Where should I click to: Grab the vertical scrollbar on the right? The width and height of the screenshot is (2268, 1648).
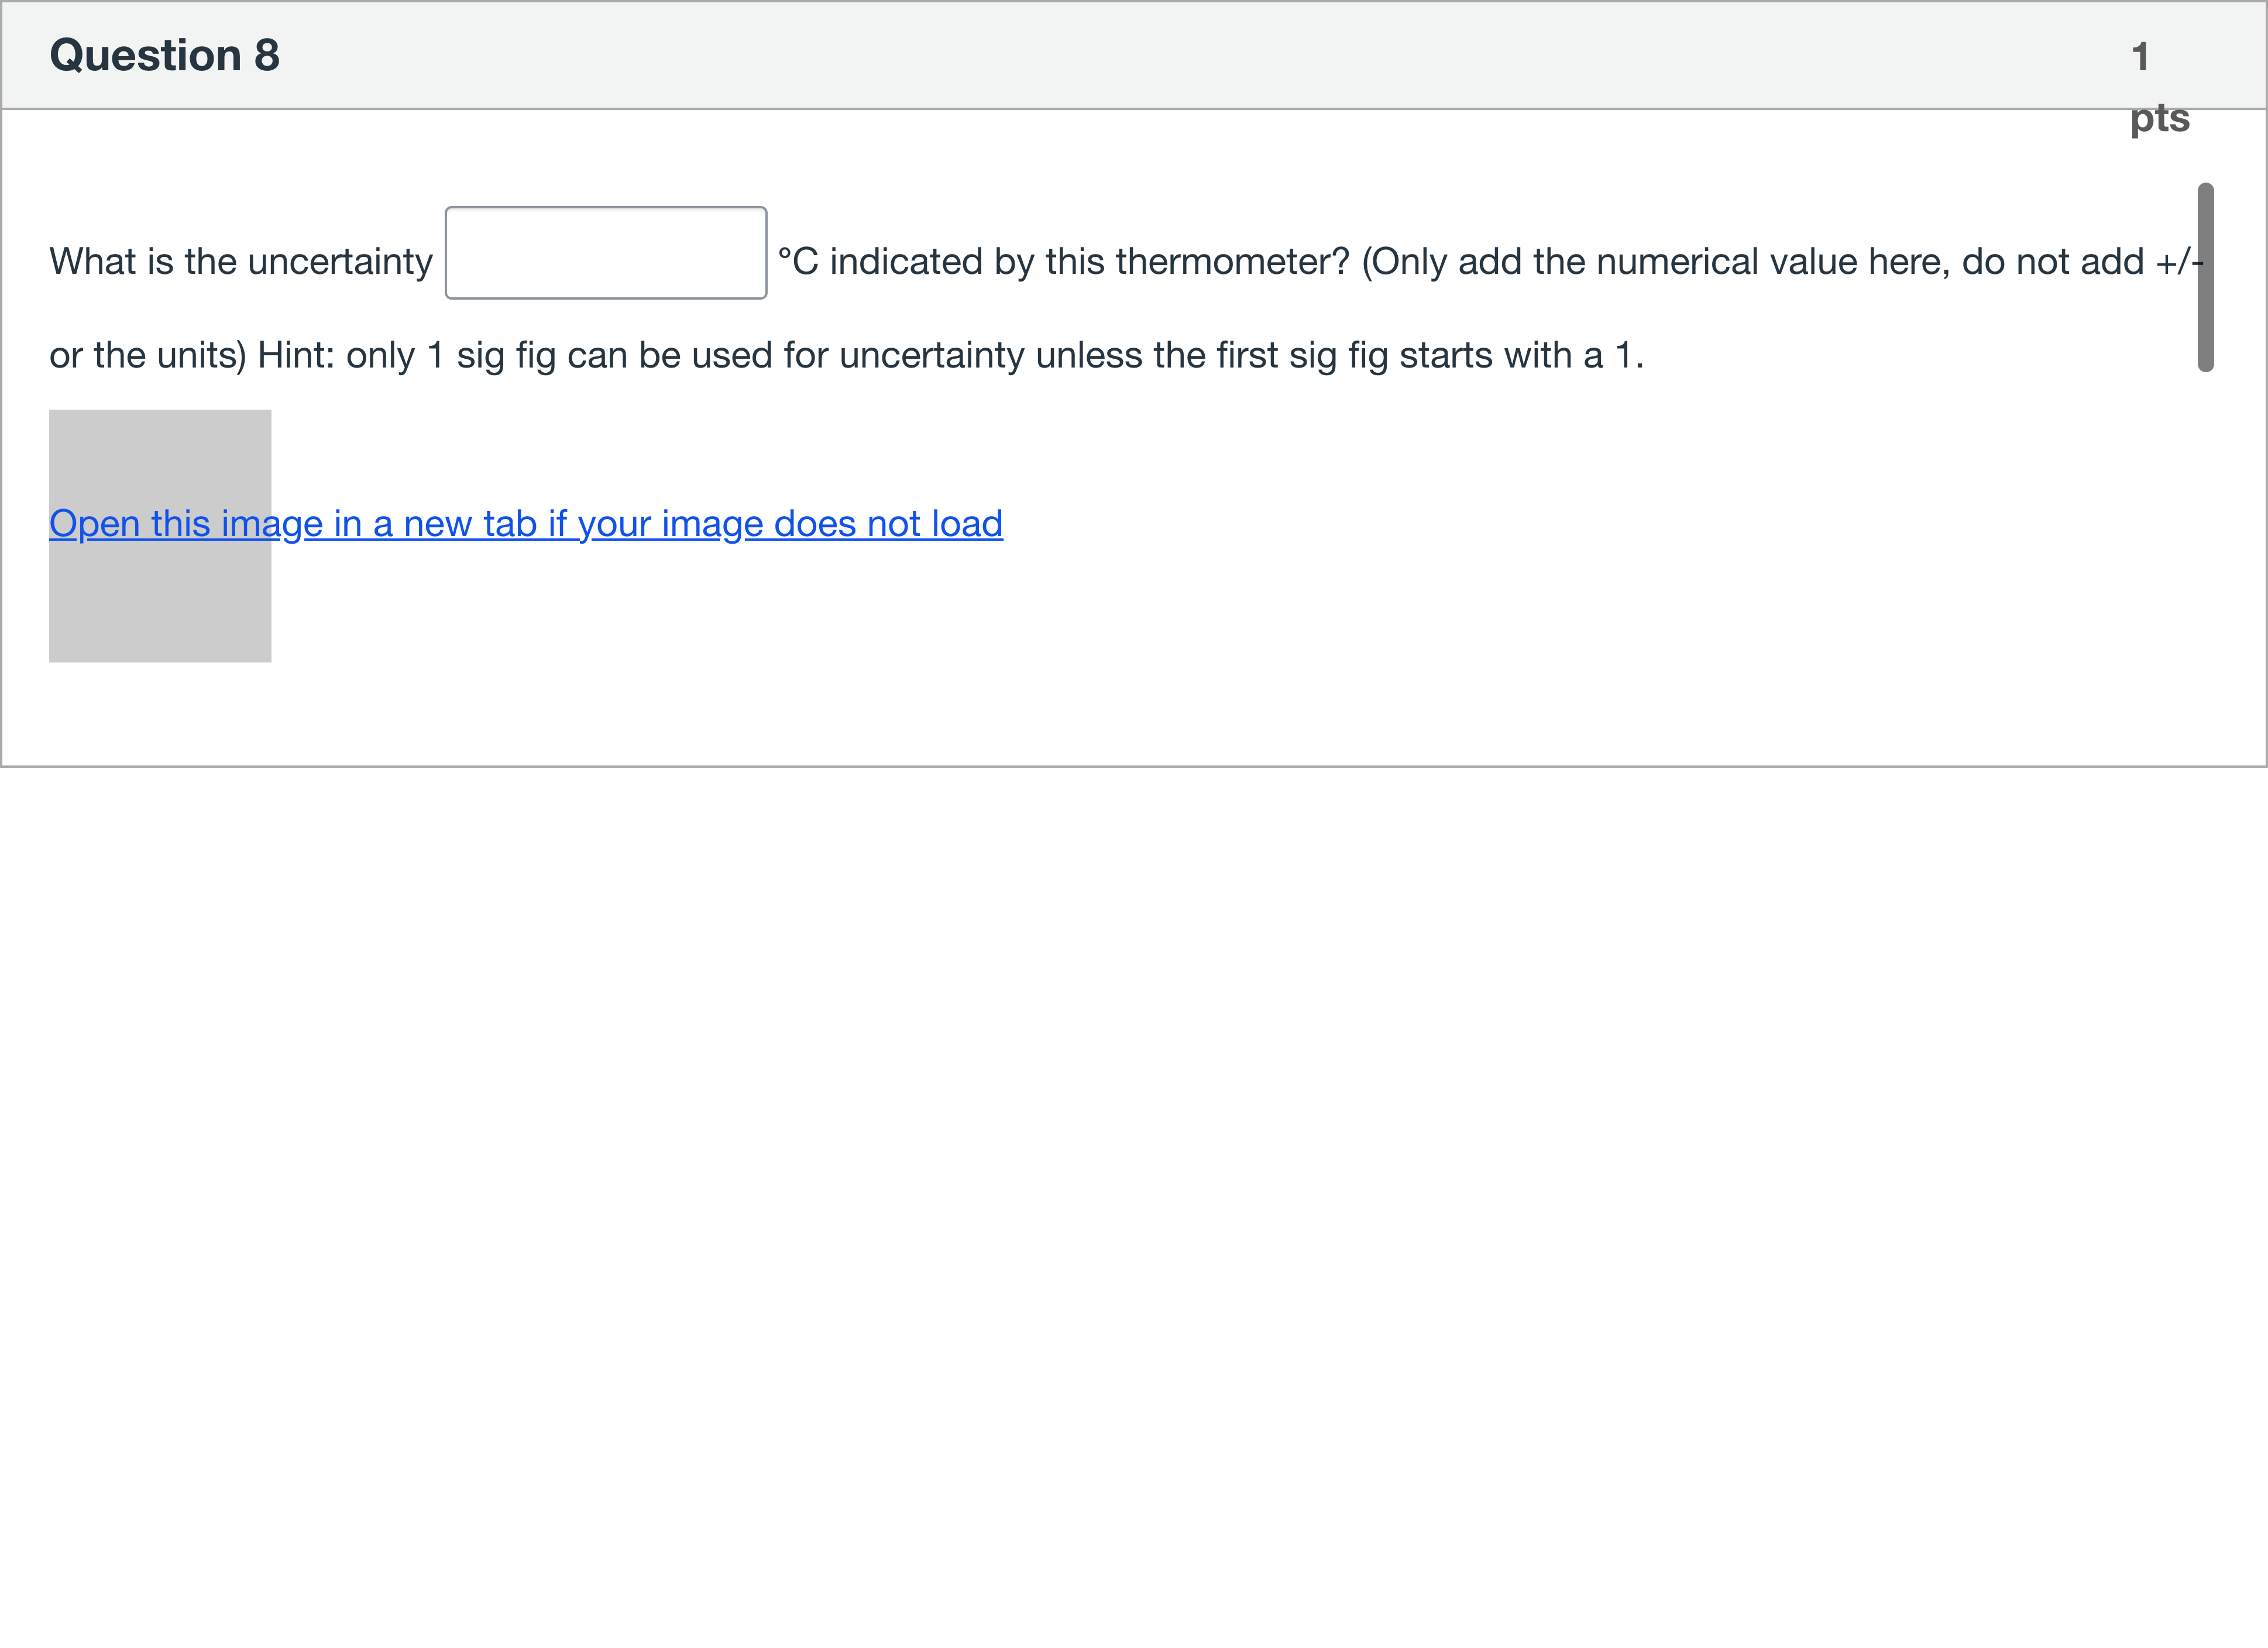[x=2205, y=277]
